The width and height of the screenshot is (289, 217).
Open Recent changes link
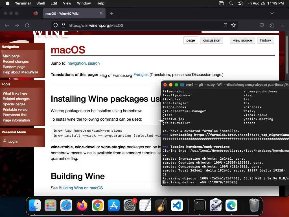point(16,61)
